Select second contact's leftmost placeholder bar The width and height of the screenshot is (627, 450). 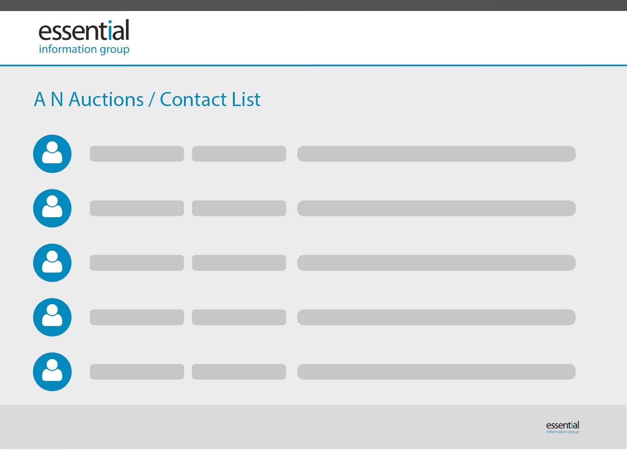coord(137,208)
